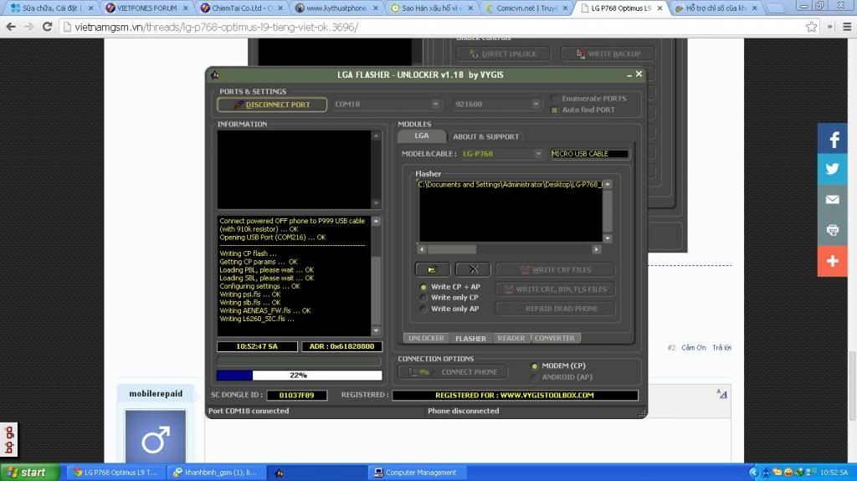Select Write CP + AP option
Screen dimensions: 857x481
423,287
